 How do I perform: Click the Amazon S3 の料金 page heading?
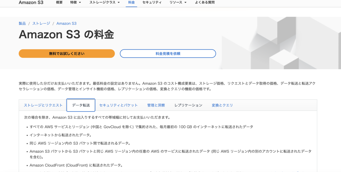pyautogui.click(x=66, y=35)
